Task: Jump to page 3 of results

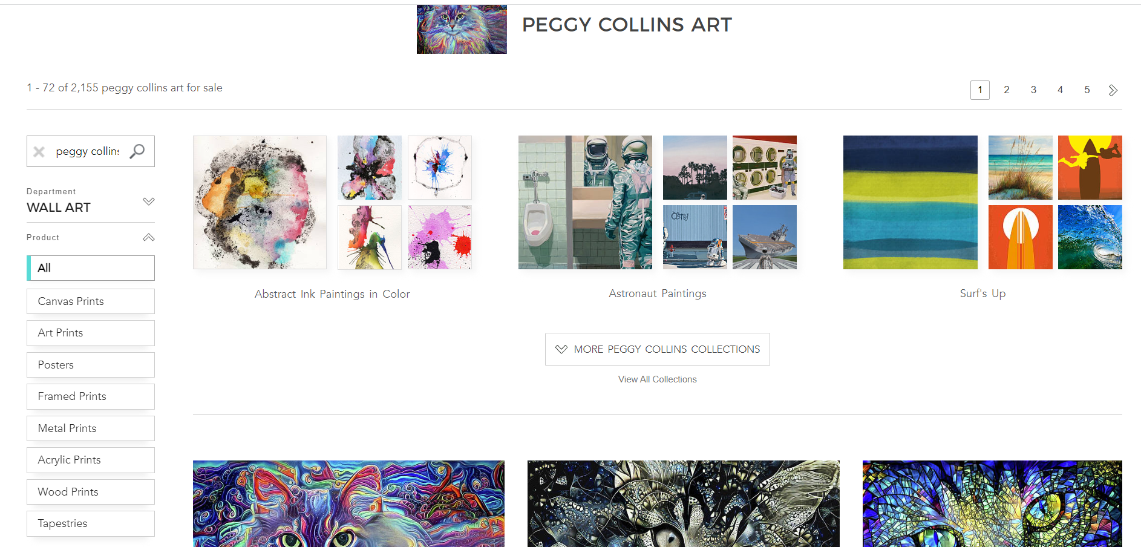Action: 1033,90
